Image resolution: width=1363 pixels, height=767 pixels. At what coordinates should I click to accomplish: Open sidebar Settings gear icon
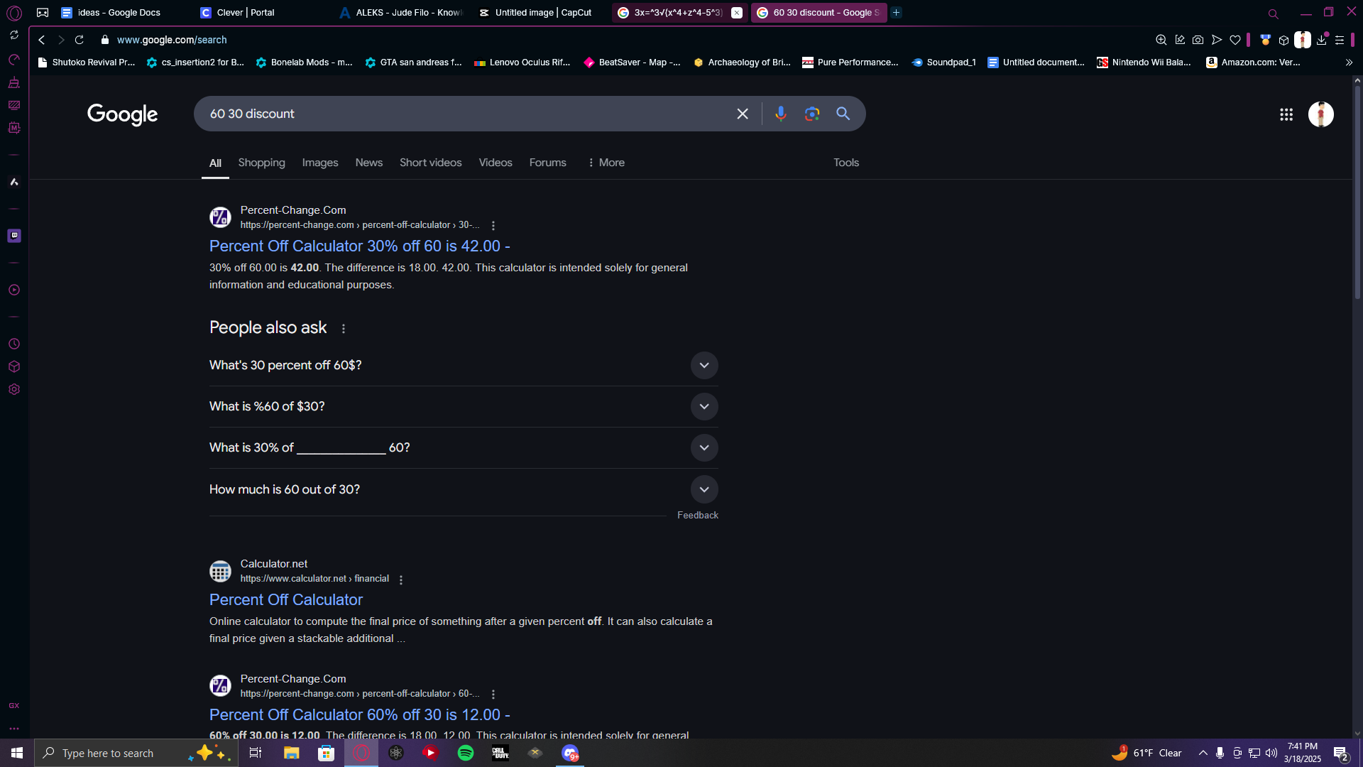click(x=14, y=389)
